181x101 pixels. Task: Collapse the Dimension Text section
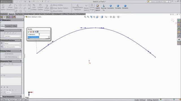(x=21, y=61)
